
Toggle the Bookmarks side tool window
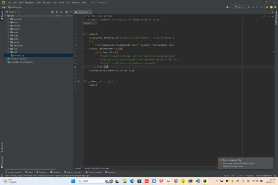tap(2, 161)
